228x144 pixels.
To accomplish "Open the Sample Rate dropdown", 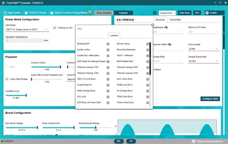I will pos(169,61).
